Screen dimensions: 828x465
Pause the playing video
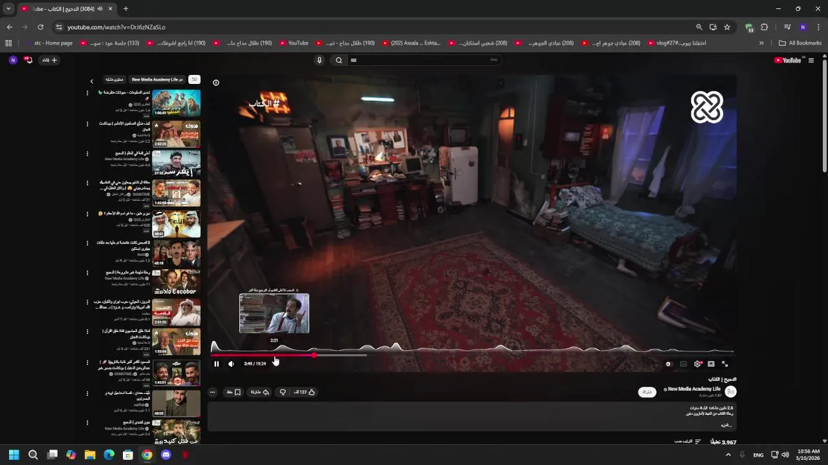216,364
